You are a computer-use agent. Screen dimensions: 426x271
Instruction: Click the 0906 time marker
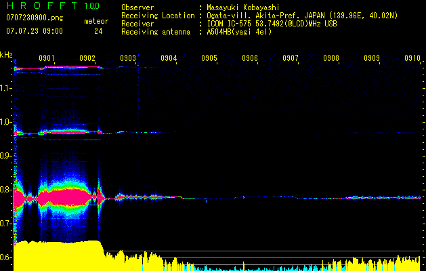click(250, 58)
